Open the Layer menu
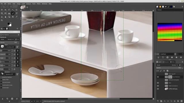 tap(23, 4)
